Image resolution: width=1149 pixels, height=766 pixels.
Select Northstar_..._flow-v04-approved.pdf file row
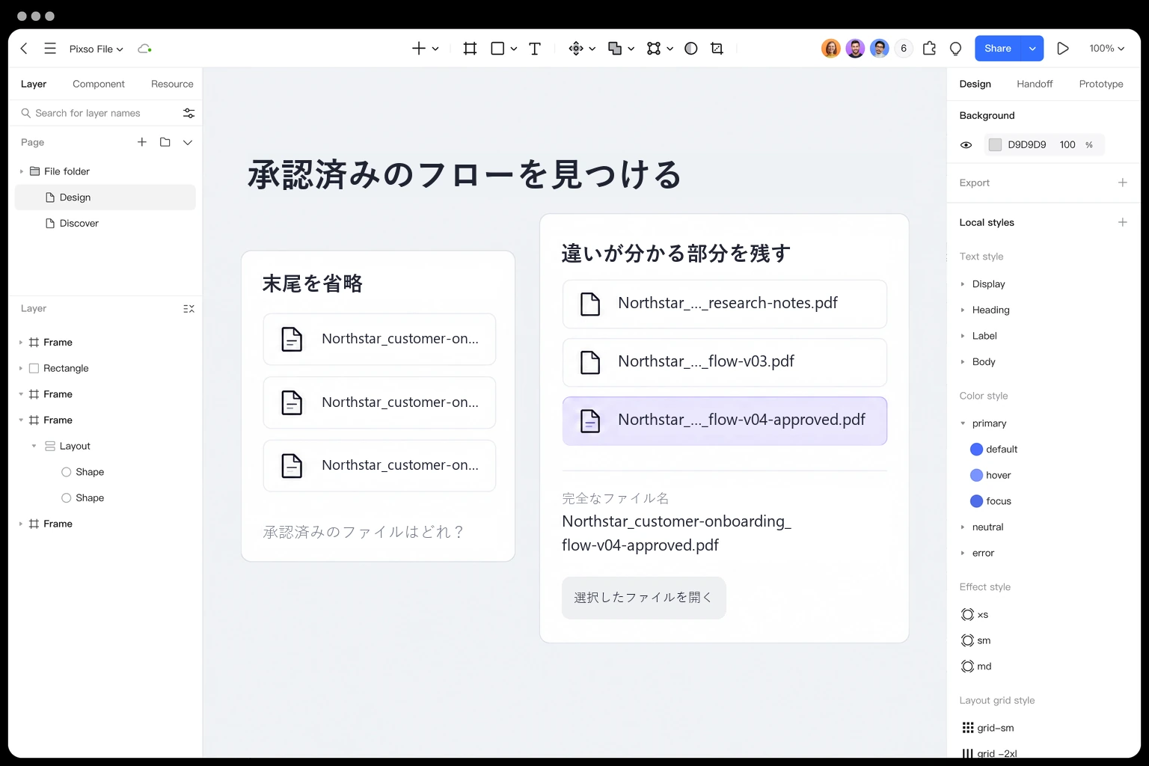725,421
